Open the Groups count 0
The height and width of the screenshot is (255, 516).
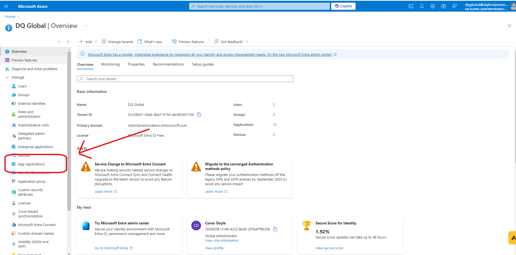[274, 115]
